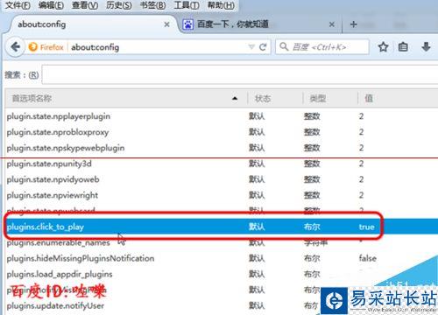Click the bookmark star icon

383,47
